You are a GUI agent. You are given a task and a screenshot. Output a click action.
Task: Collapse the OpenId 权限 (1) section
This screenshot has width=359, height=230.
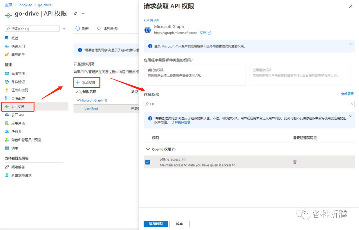tap(148, 149)
